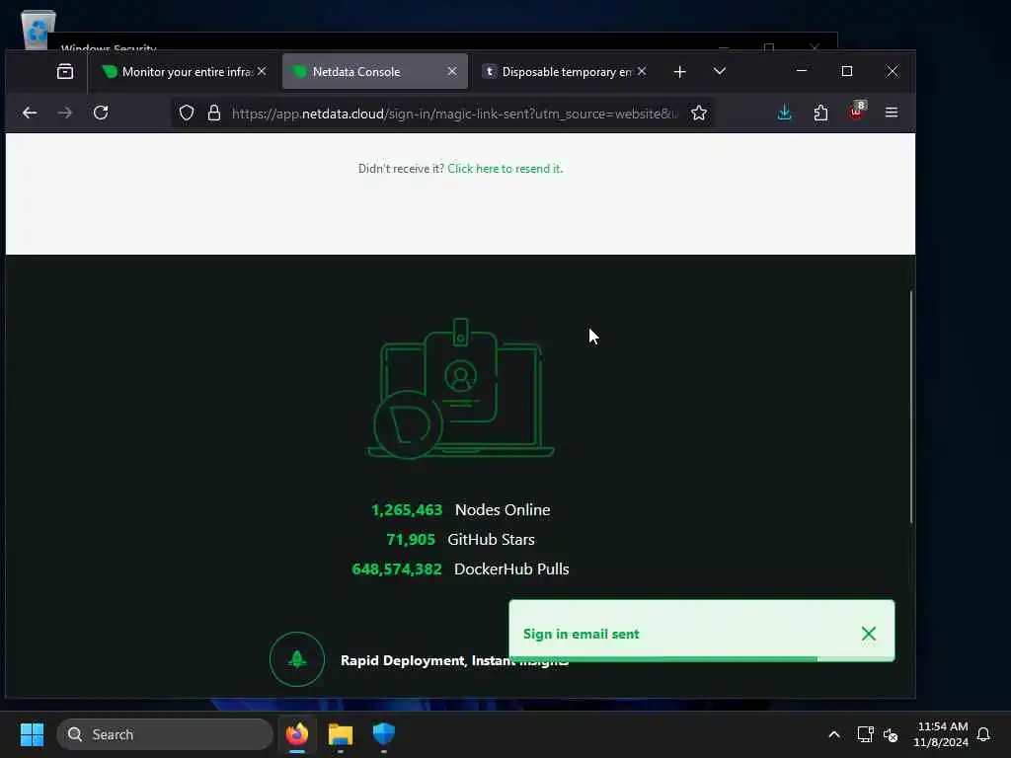Viewport: 1011px width, 758px height.
Task: Click the padlock site info icon
Action: [x=214, y=113]
